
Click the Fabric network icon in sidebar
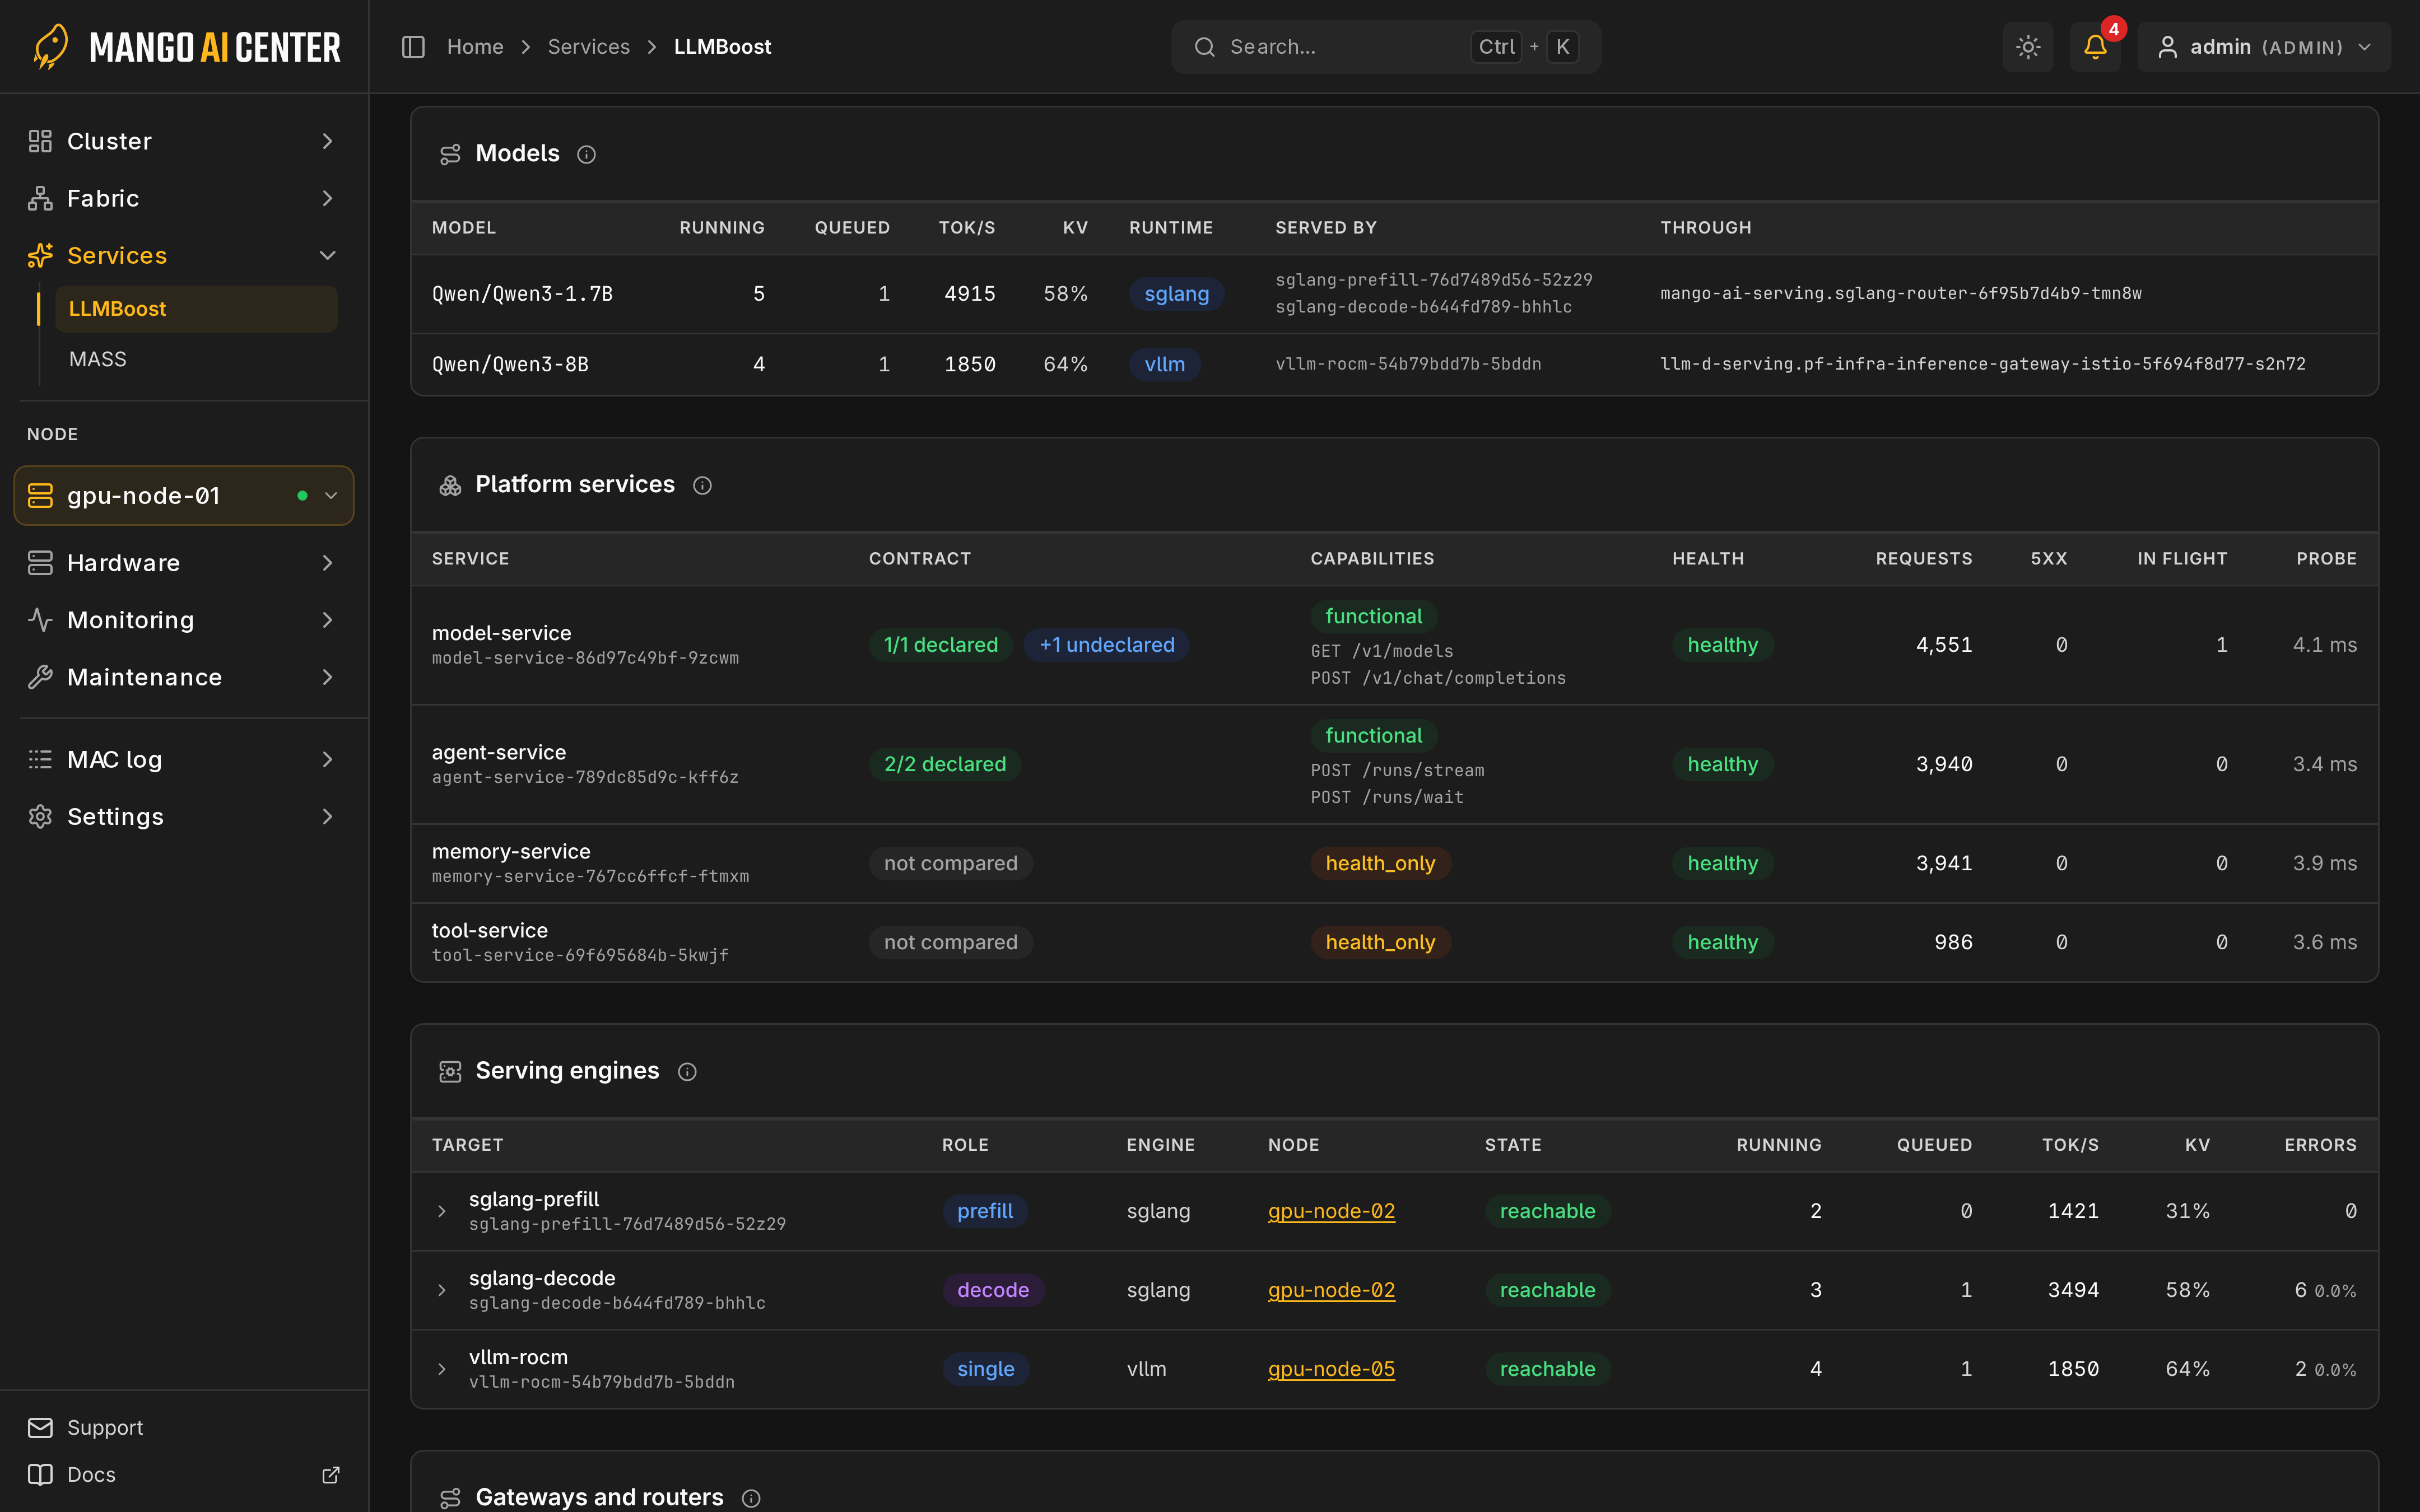coord(40,198)
